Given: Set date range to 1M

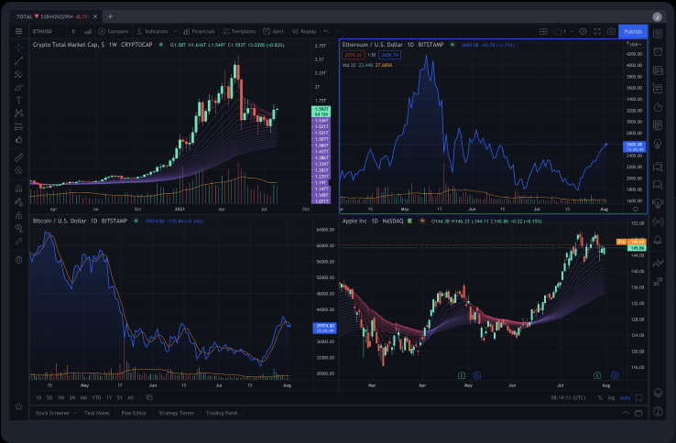Looking at the screenshot, I should [60, 398].
